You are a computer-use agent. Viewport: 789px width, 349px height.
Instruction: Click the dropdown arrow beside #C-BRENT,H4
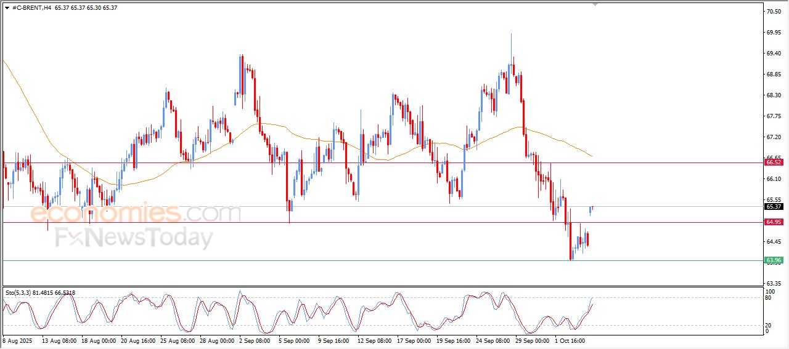pyautogui.click(x=7, y=7)
